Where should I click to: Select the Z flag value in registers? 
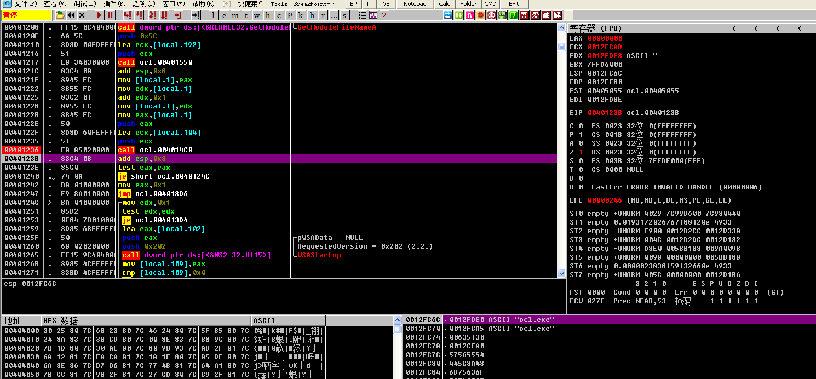click(x=581, y=152)
